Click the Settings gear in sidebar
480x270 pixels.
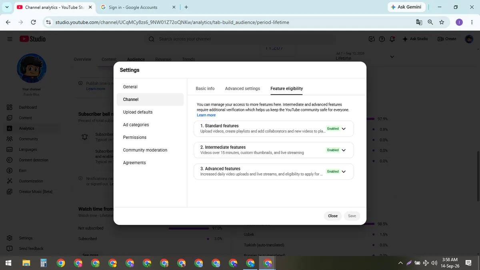9,238
